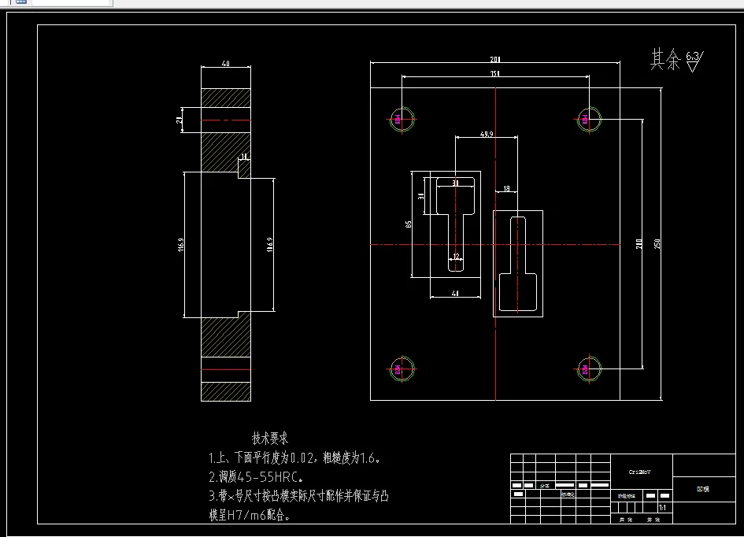Select the 40 width dimension text

pyautogui.click(x=226, y=64)
